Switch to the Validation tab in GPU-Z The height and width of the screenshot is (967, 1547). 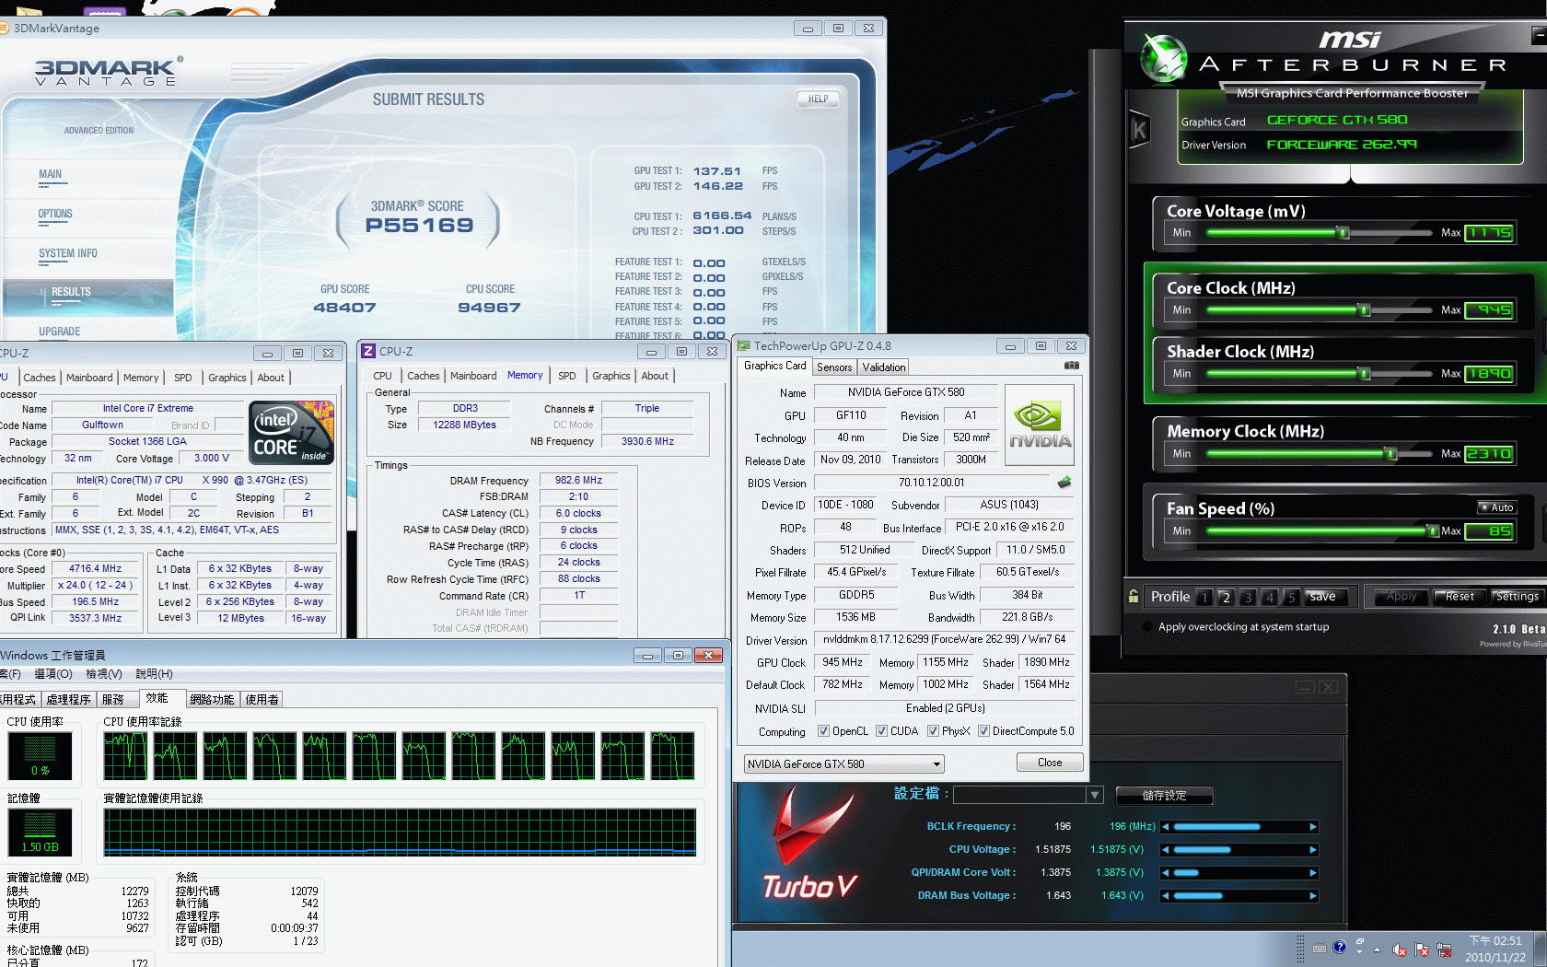click(x=884, y=367)
